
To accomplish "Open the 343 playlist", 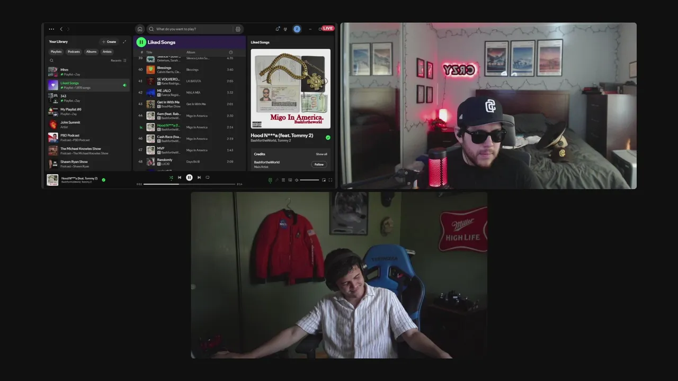I will (87, 98).
